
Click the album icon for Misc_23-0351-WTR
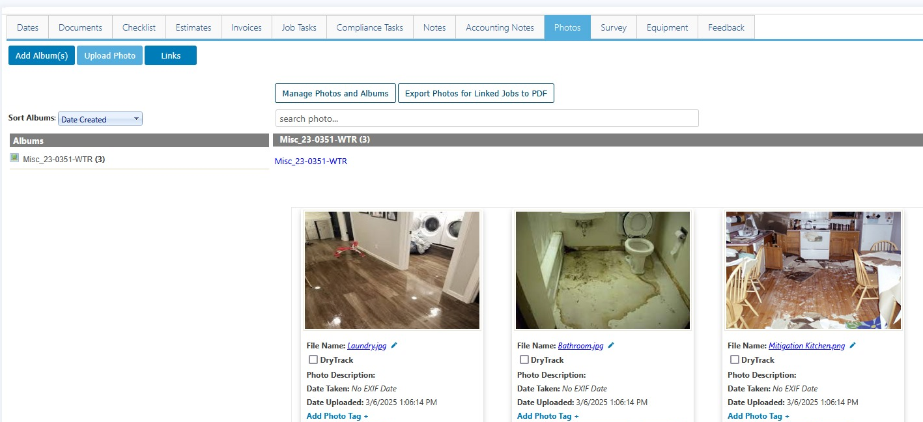(x=14, y=158)
